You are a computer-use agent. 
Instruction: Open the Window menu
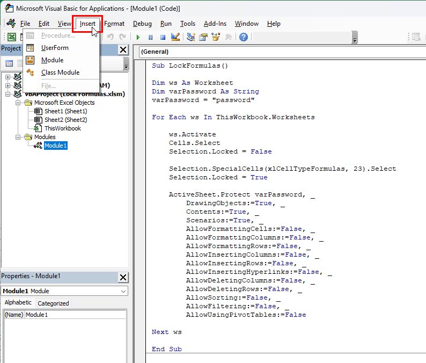point(247,24)
